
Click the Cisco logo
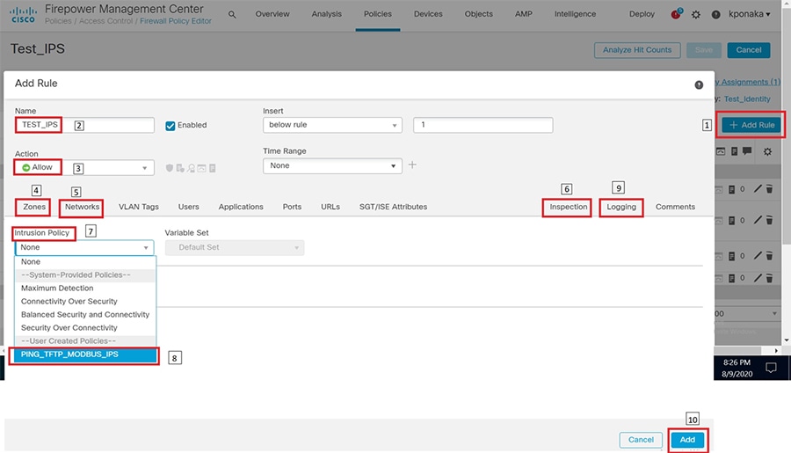click(23, 15)
